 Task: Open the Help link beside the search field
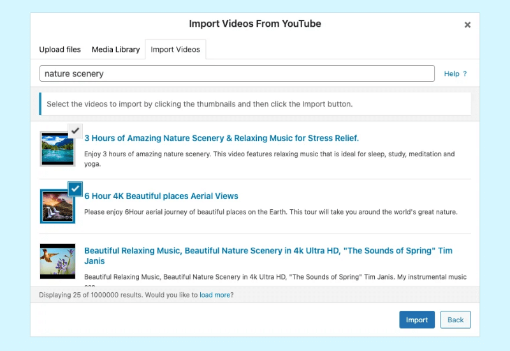[x=455, y=74]
